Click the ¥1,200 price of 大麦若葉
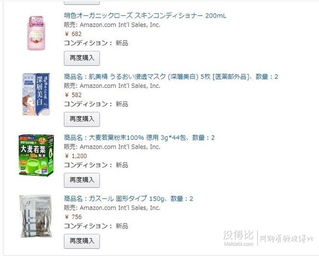Screen dimensions: 319x256 pyautogui.click(x=76, y=156)
